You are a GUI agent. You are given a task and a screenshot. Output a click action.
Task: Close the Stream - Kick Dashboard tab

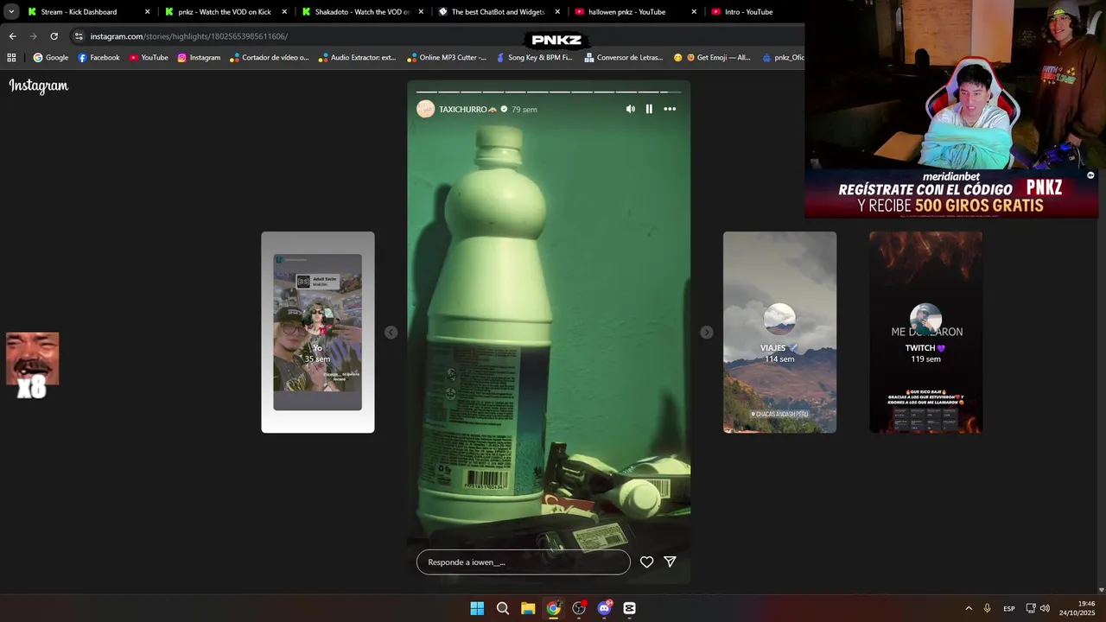pos(147,12)
